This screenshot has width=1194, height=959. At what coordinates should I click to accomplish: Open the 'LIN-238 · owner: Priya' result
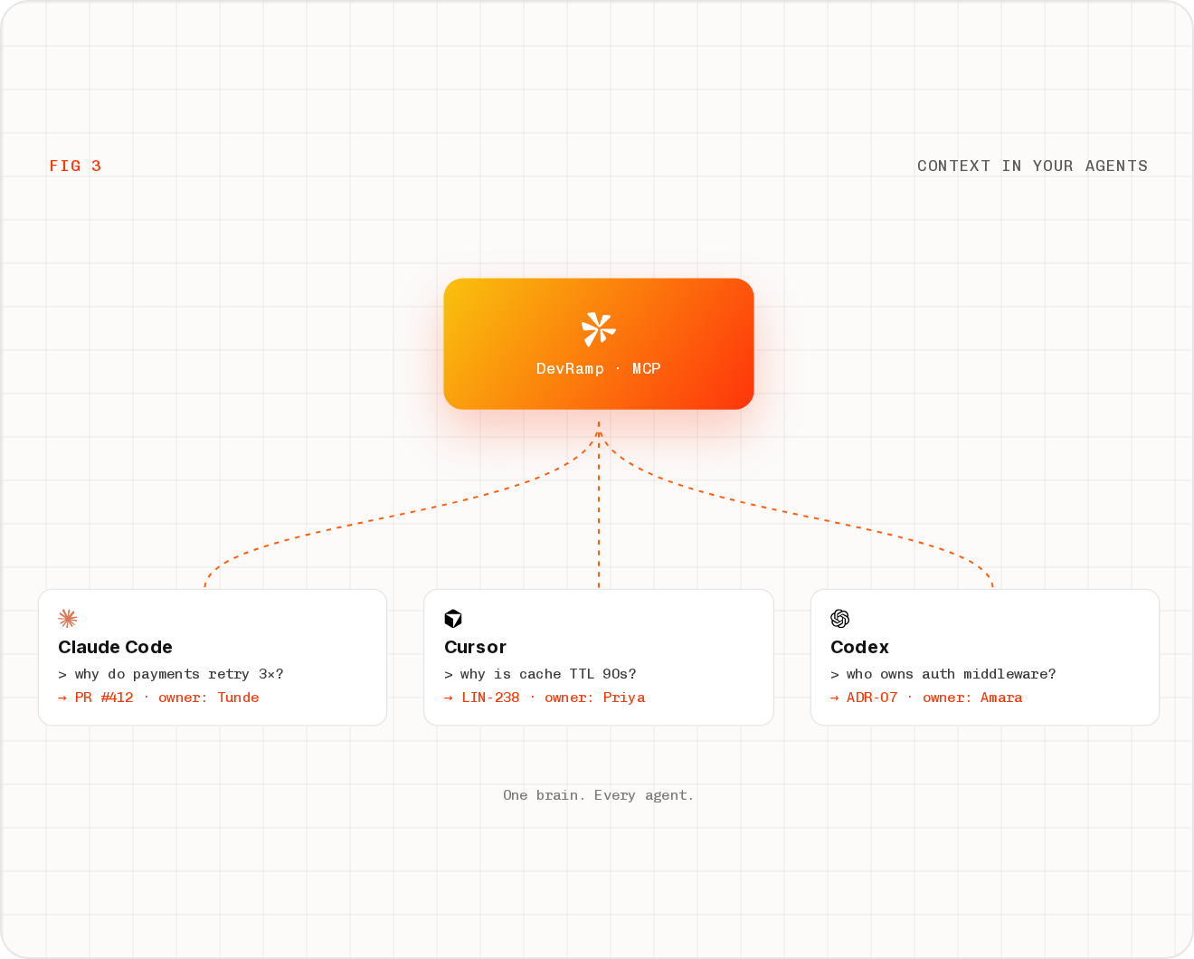(x=545, y=698)
